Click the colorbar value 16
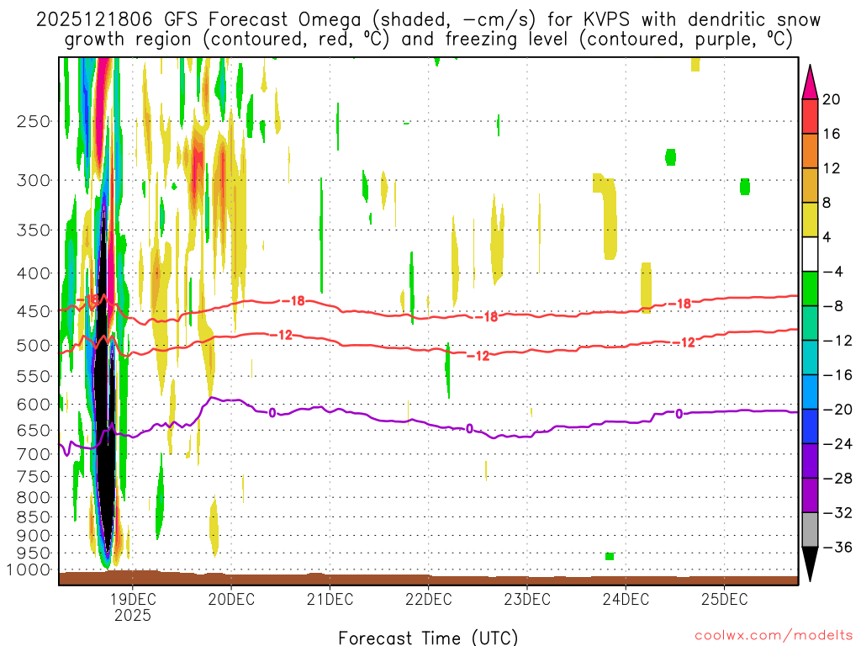The height and width of the screenshot is (646, 861). tap(832, 134)
